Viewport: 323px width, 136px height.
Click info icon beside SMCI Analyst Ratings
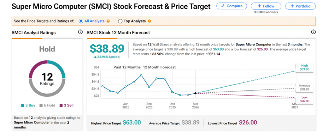point(80,32)
